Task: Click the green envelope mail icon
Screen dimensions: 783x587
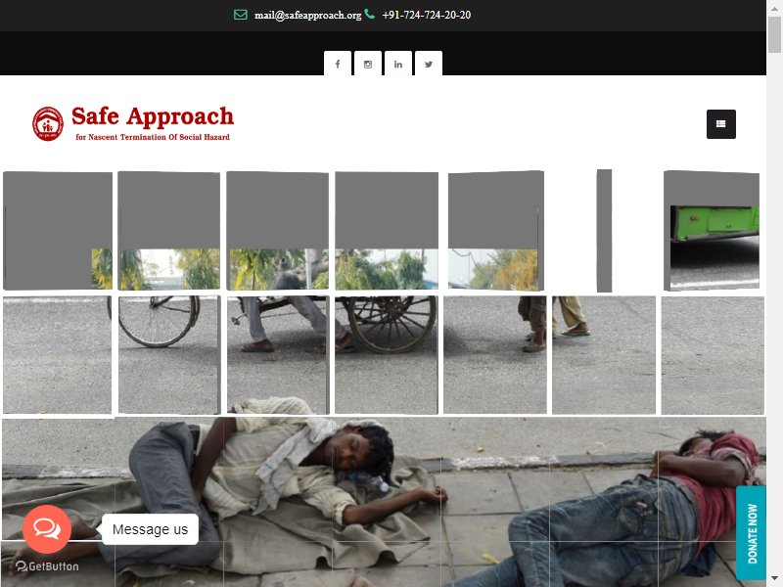Action: [x=241, y=15]
